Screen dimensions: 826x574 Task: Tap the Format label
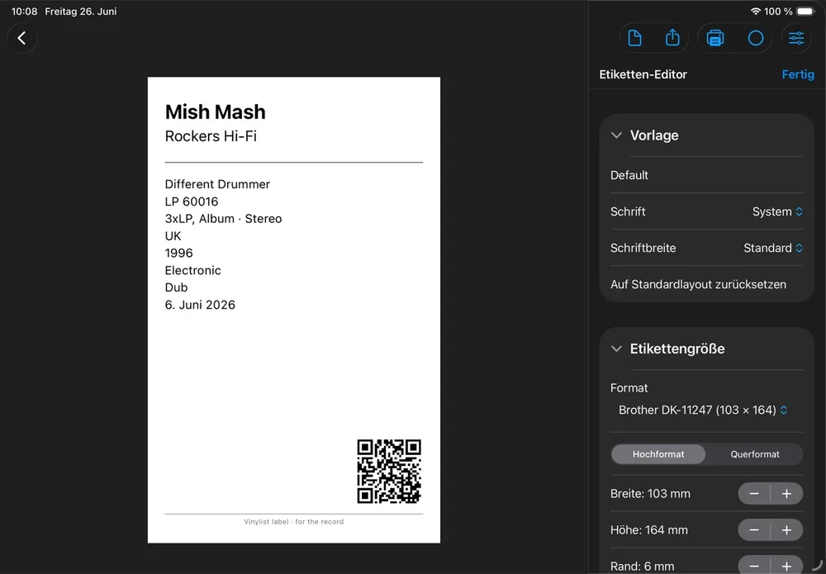coord(629,387)
